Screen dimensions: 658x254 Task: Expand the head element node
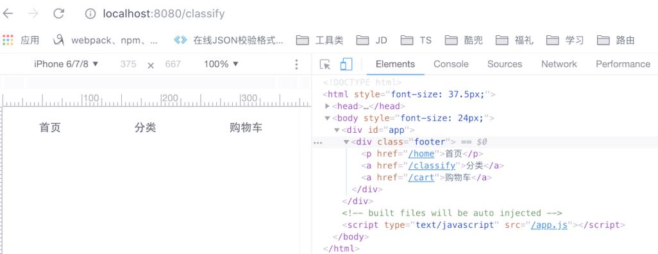[x=328, y=106]
